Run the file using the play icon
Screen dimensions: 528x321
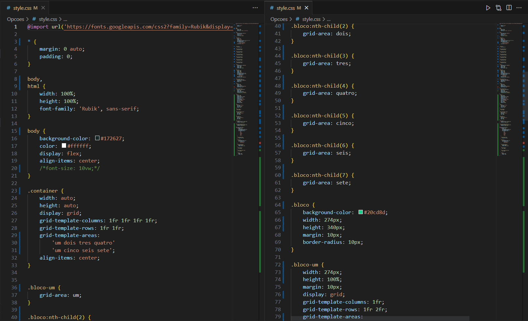pyautogui.click(x=488, y=8)
